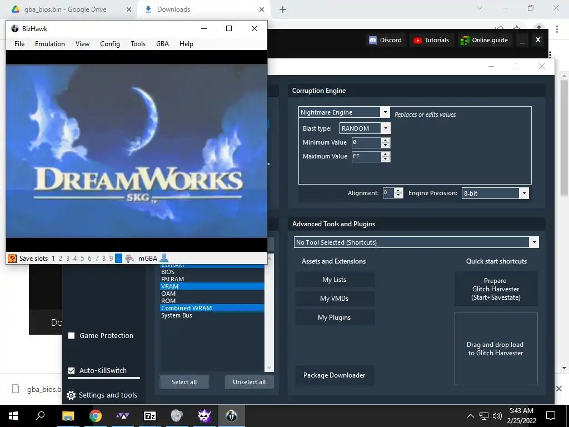Image resolution: width=569 pixels, height=427 pixels.
Task: Open the Emulation menu
Action: point(50,44)
